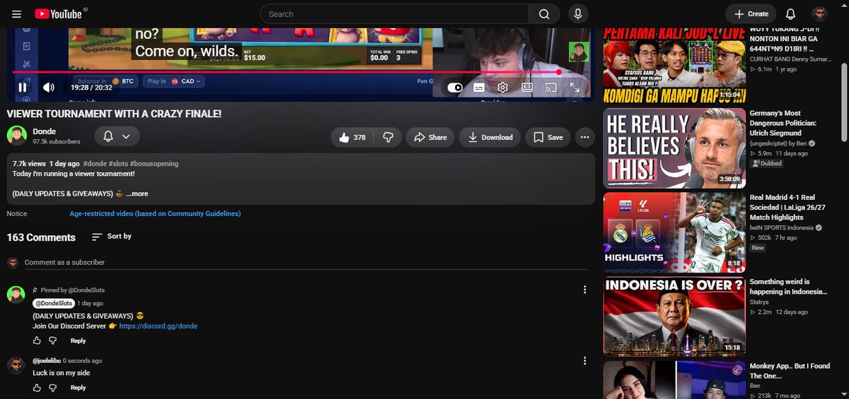Mute the video with speaker icon

click(x=49, y=88)
